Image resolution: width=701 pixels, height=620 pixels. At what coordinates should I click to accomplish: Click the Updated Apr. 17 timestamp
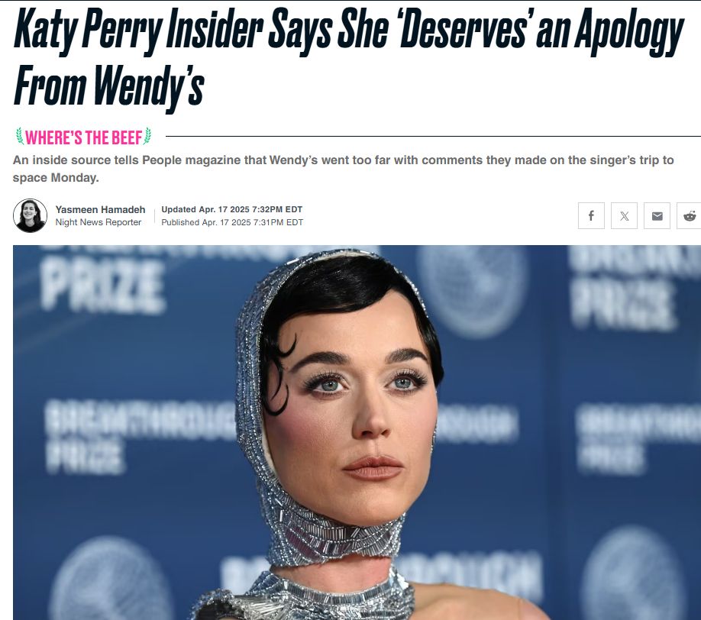(231, 209)
